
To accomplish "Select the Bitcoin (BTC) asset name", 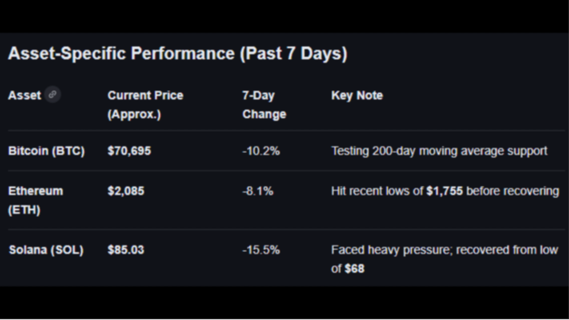I will 46,151.
